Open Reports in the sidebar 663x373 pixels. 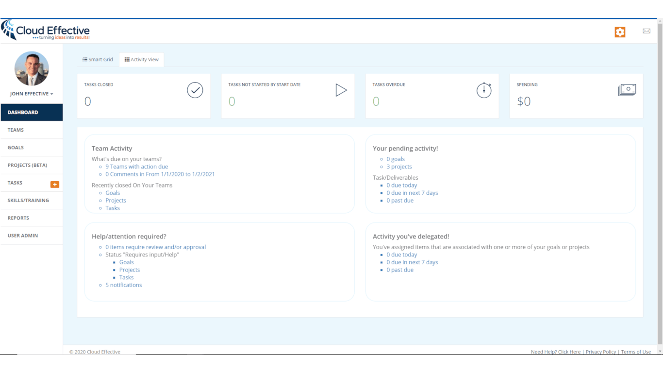(32, 218)
